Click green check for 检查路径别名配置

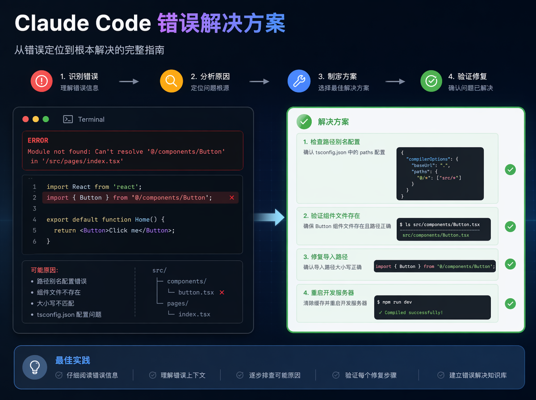(x=510, y=170)
